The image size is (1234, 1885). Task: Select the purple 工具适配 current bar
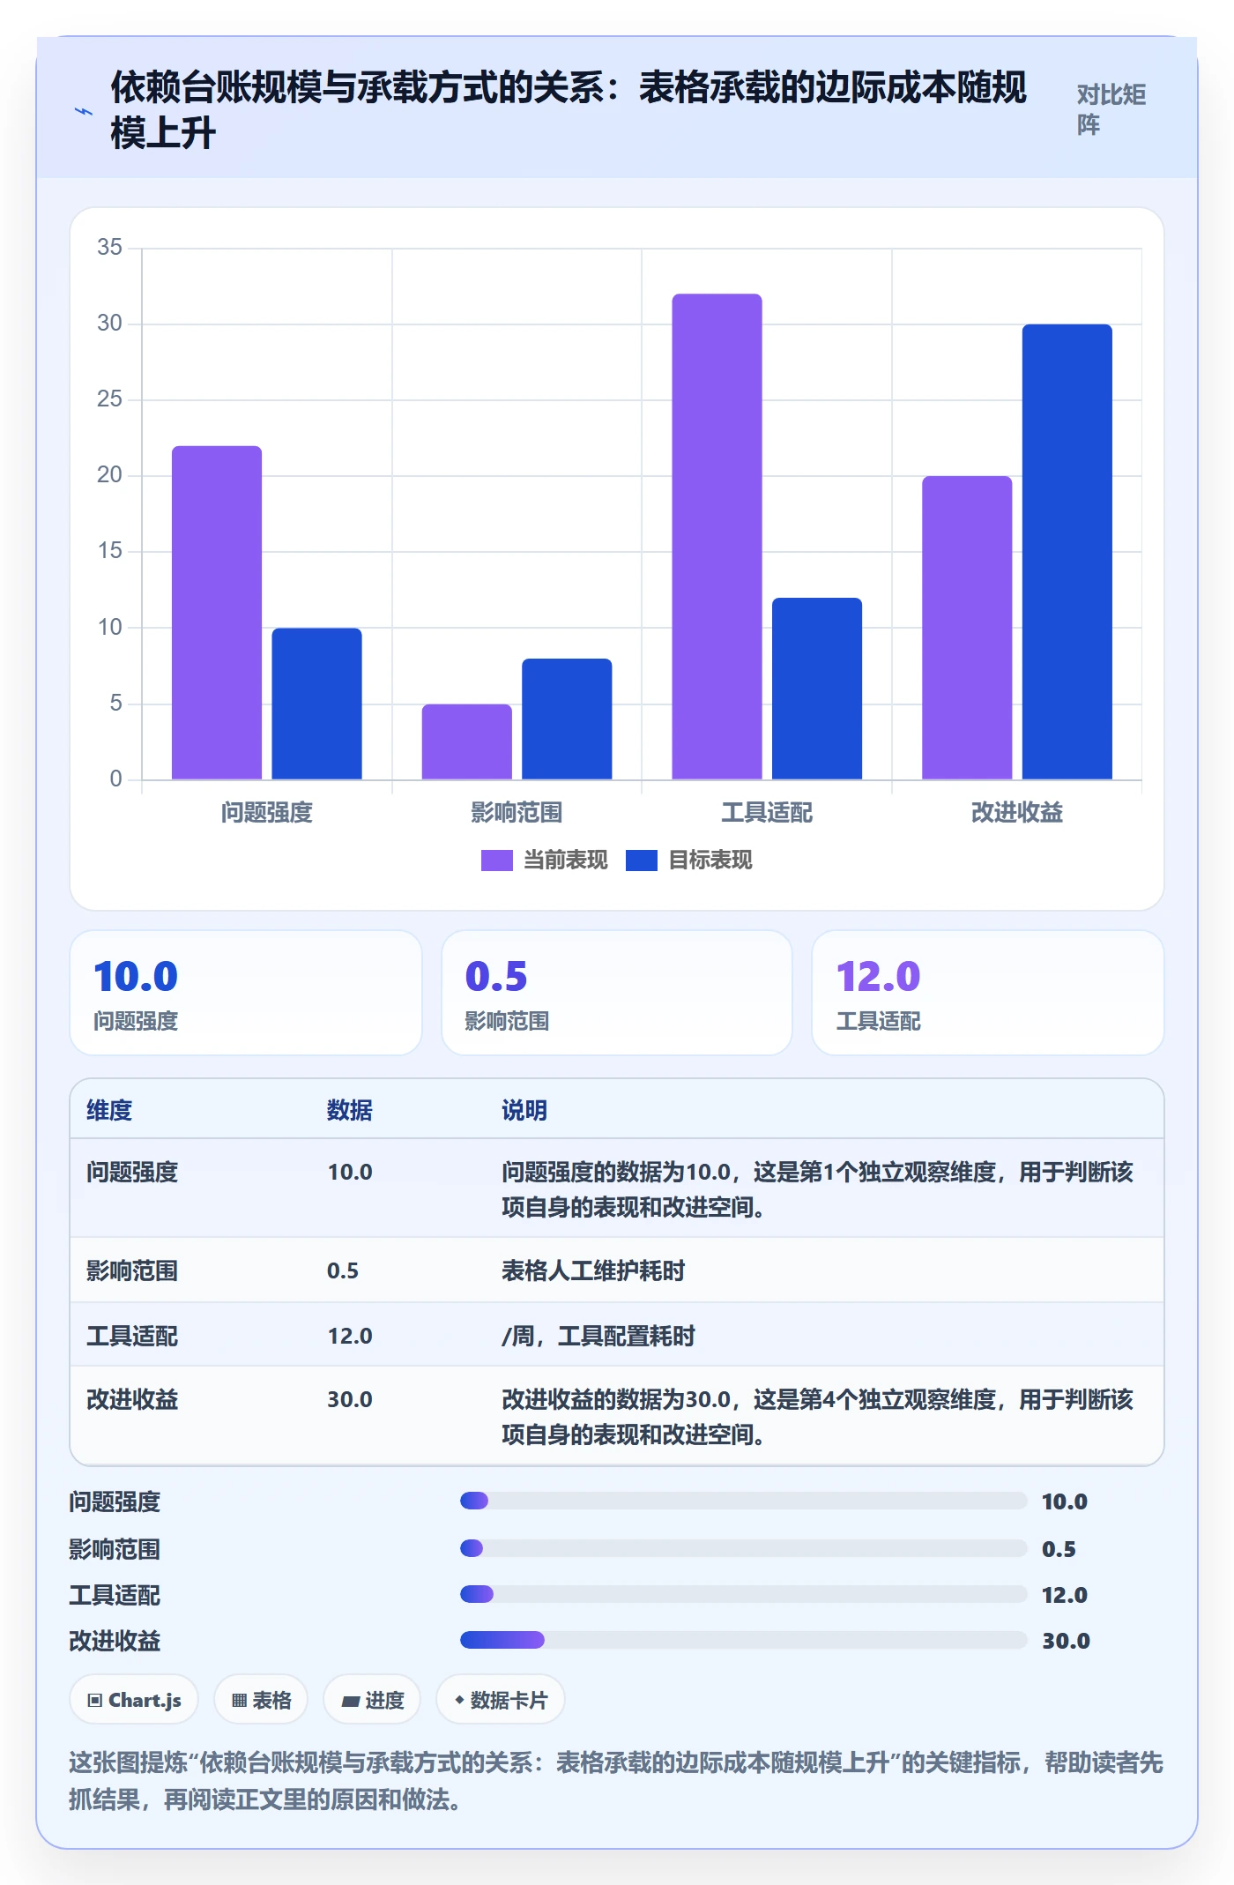tap(717, 536)
